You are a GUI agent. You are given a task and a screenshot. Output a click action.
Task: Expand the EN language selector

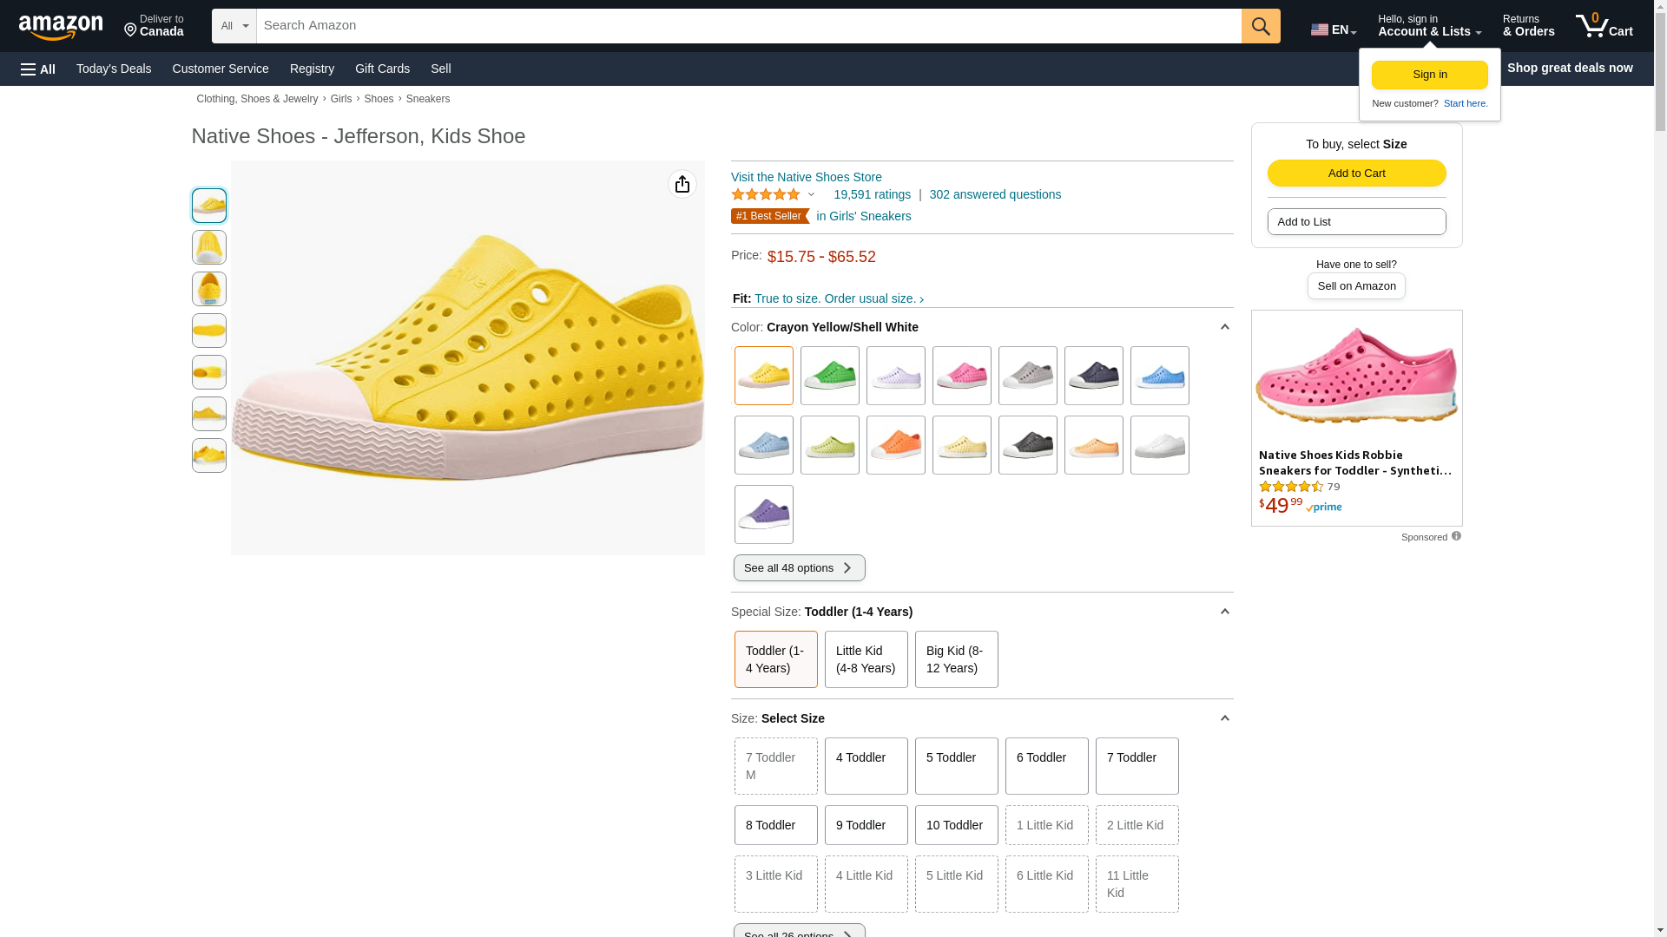pyautogui.click(x=1333, y=29)
